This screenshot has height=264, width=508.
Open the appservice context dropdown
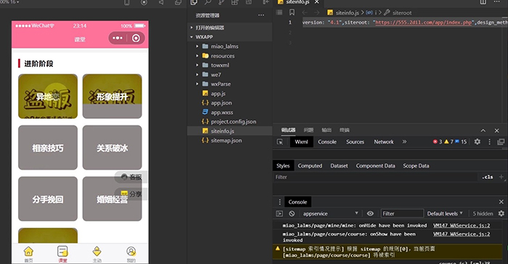(x=330, y=213)
